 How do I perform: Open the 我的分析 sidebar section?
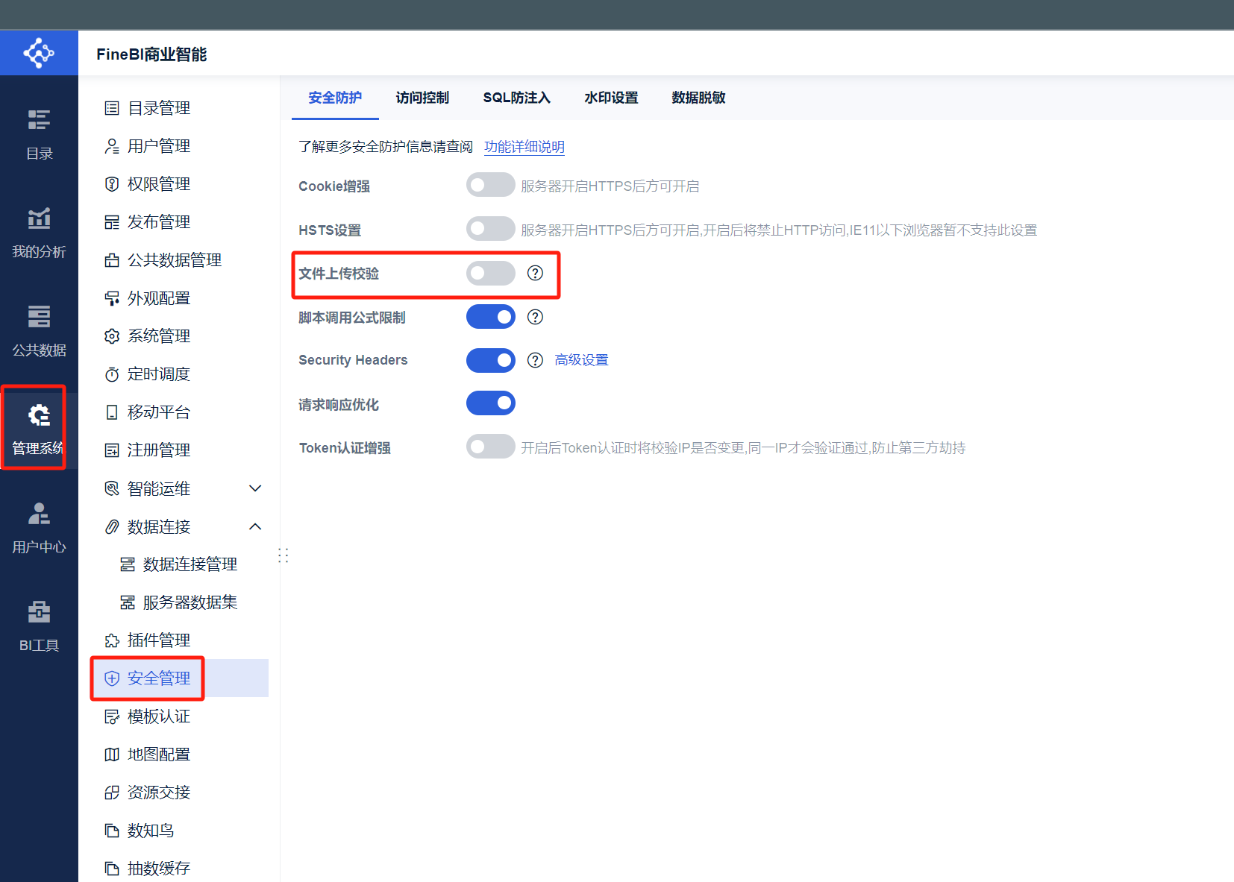click(x=39, y=233)
